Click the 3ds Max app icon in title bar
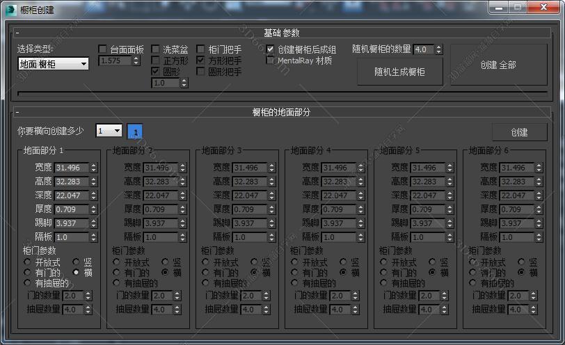Screen dimensions: 565x345 [9, 9]
